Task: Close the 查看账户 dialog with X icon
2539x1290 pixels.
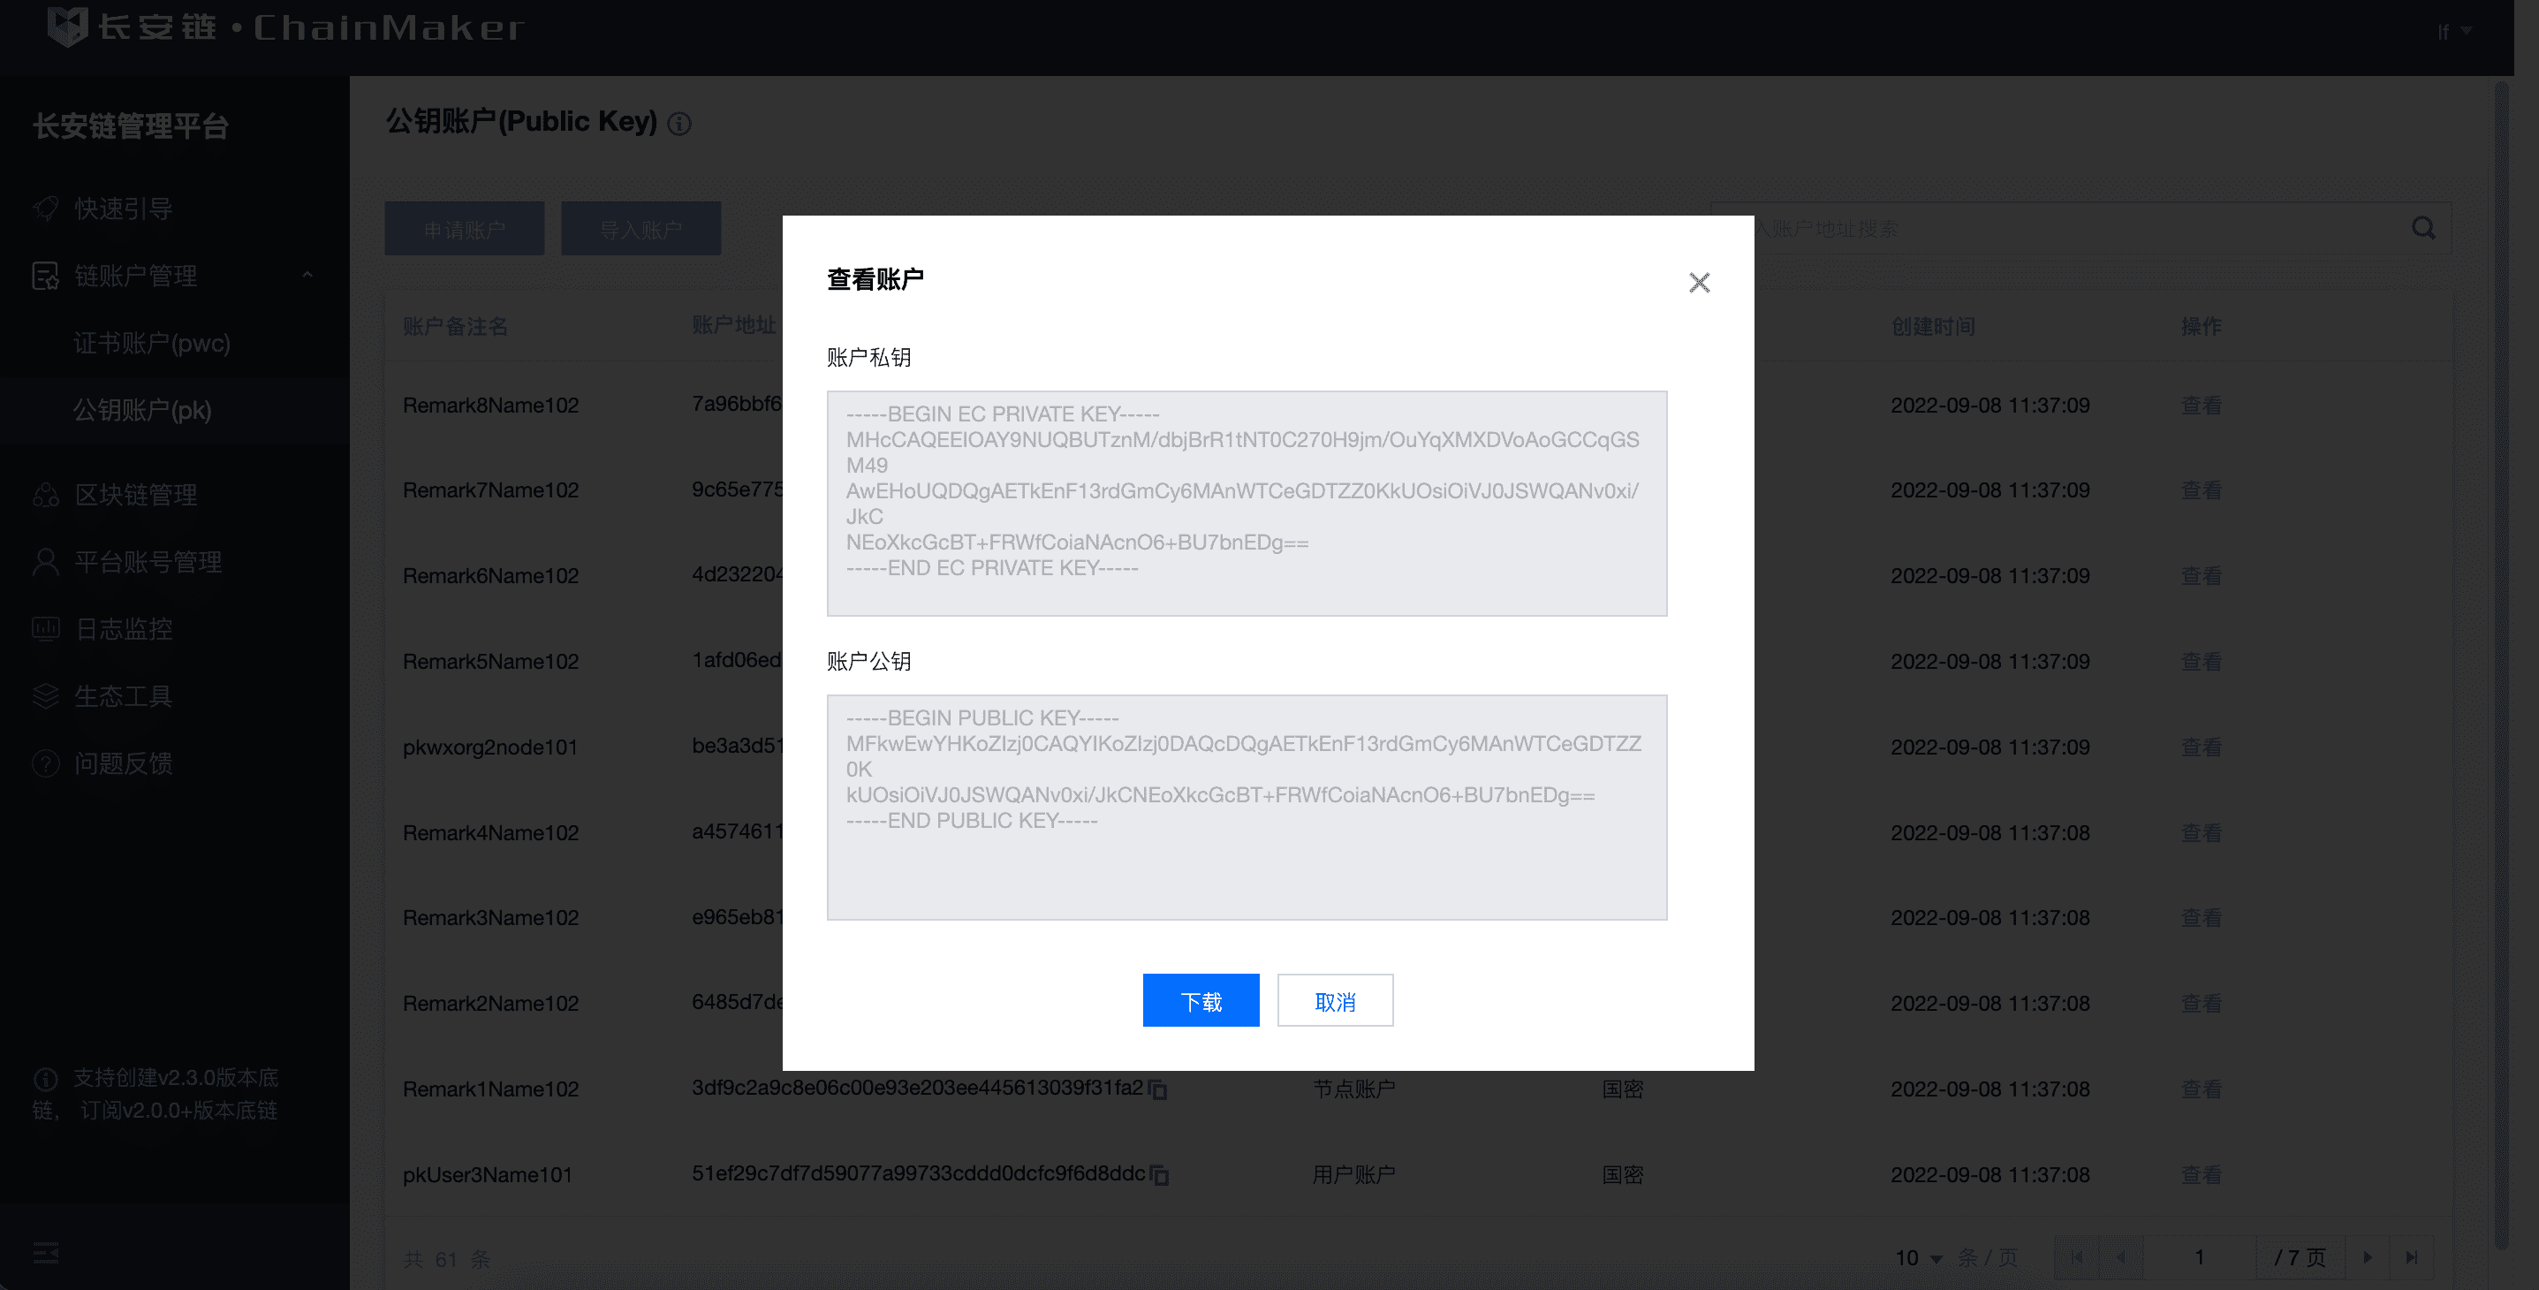Action: pos(1698,283)
